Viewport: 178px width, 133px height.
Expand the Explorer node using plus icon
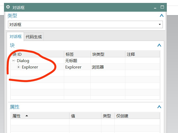[x=19, y=67]
